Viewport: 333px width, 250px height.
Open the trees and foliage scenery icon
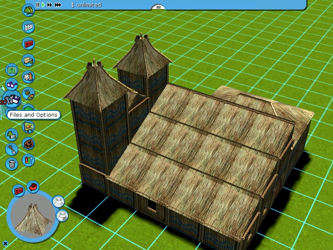click(x=28, y=10)
